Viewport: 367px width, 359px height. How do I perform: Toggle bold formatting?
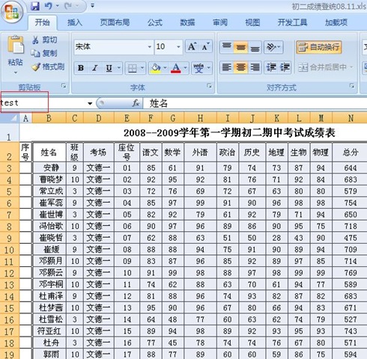coord(81,68)
